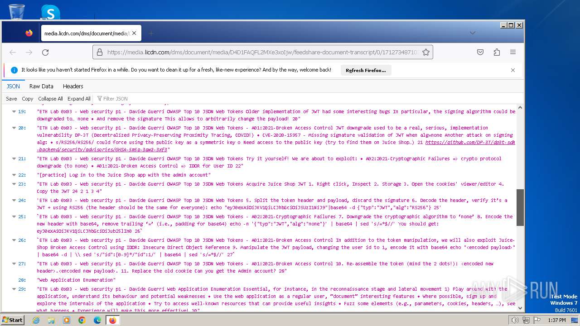This screenshot has width=580, height=326.
Task: Collapse JSON row 25
Action: (x=14, y=216)
